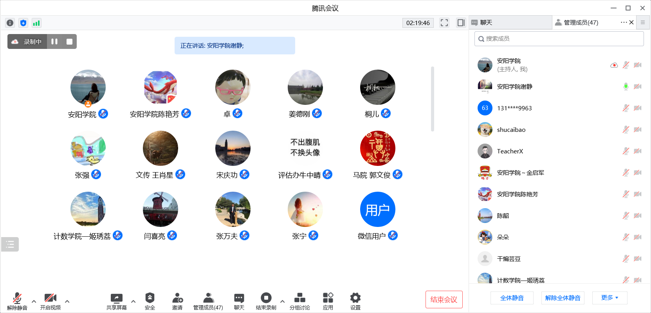Click the 微信用户 blue avatar
The height and width of the screenshot is (313, 651).
pyautogui.click(x=378, y=209)
